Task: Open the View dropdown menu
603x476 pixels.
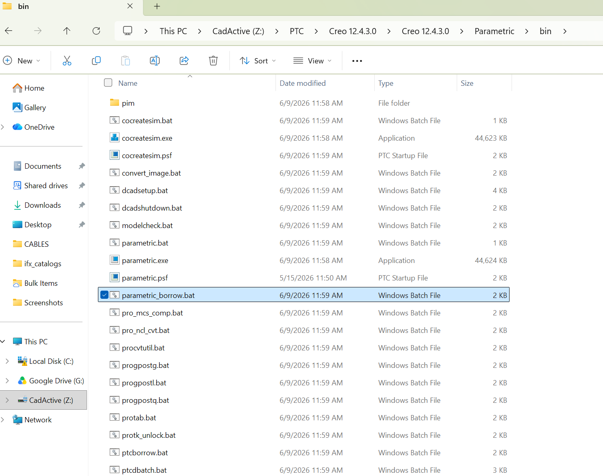Action: pyautogui.click(x=312, y=61)
